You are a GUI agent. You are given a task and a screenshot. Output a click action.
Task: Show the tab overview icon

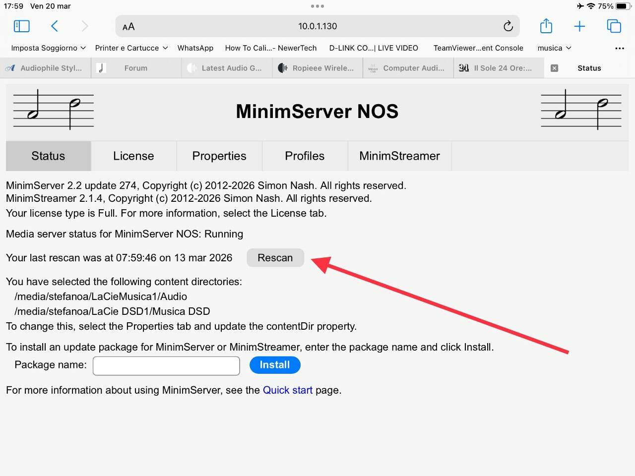tap(614, 26)
